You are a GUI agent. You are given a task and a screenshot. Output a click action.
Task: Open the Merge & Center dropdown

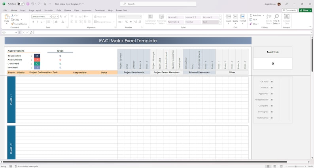(114, 22)
